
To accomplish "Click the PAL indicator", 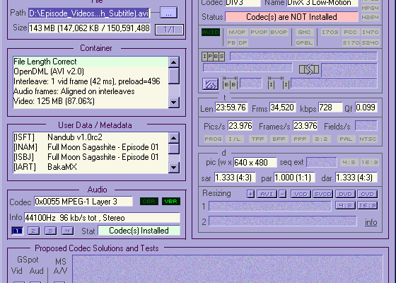I will 346,139.
